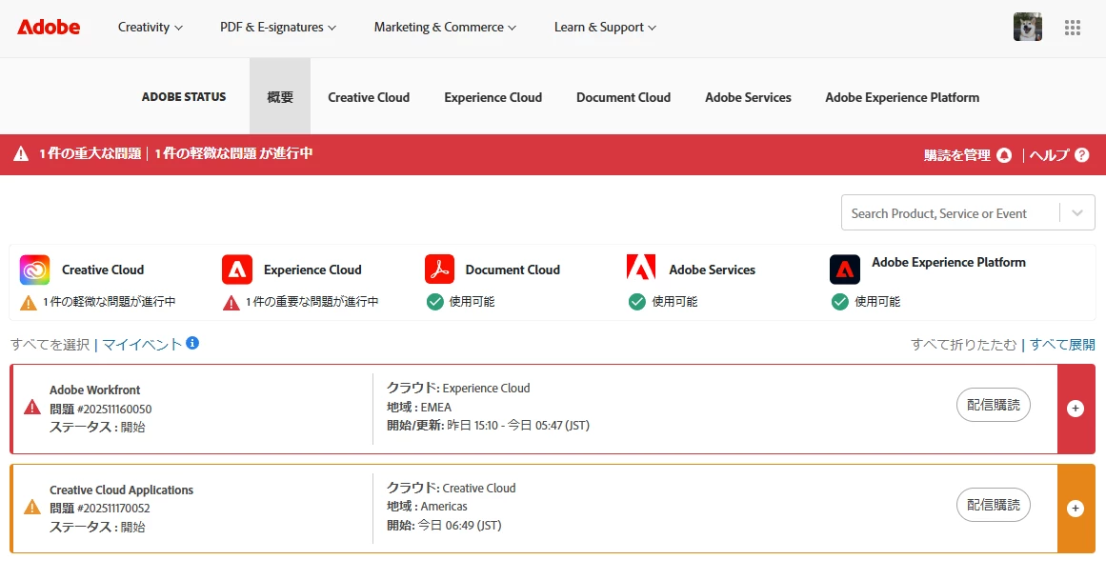The height and width of the screenshot is (580, 1106).
Task: Click issue number #202511160050
Action: [114, 409]
